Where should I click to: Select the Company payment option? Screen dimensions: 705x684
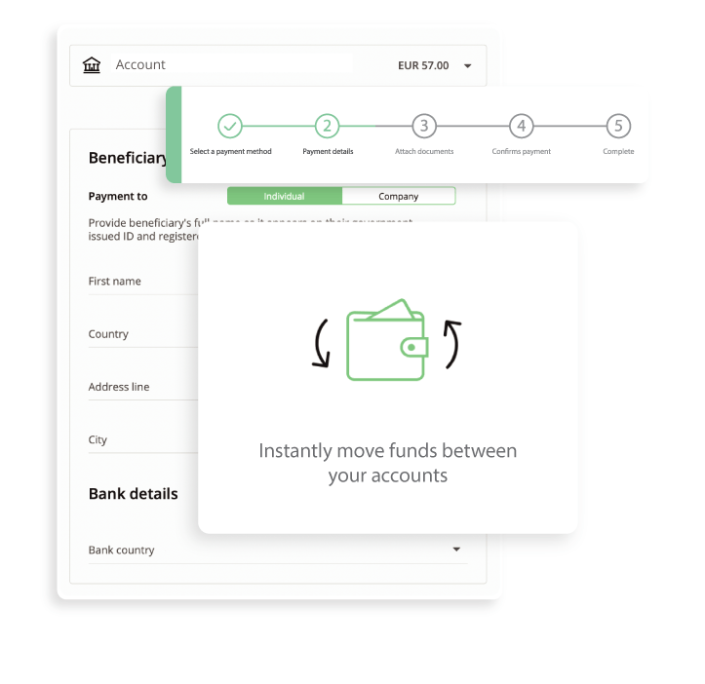coord(399,196)
